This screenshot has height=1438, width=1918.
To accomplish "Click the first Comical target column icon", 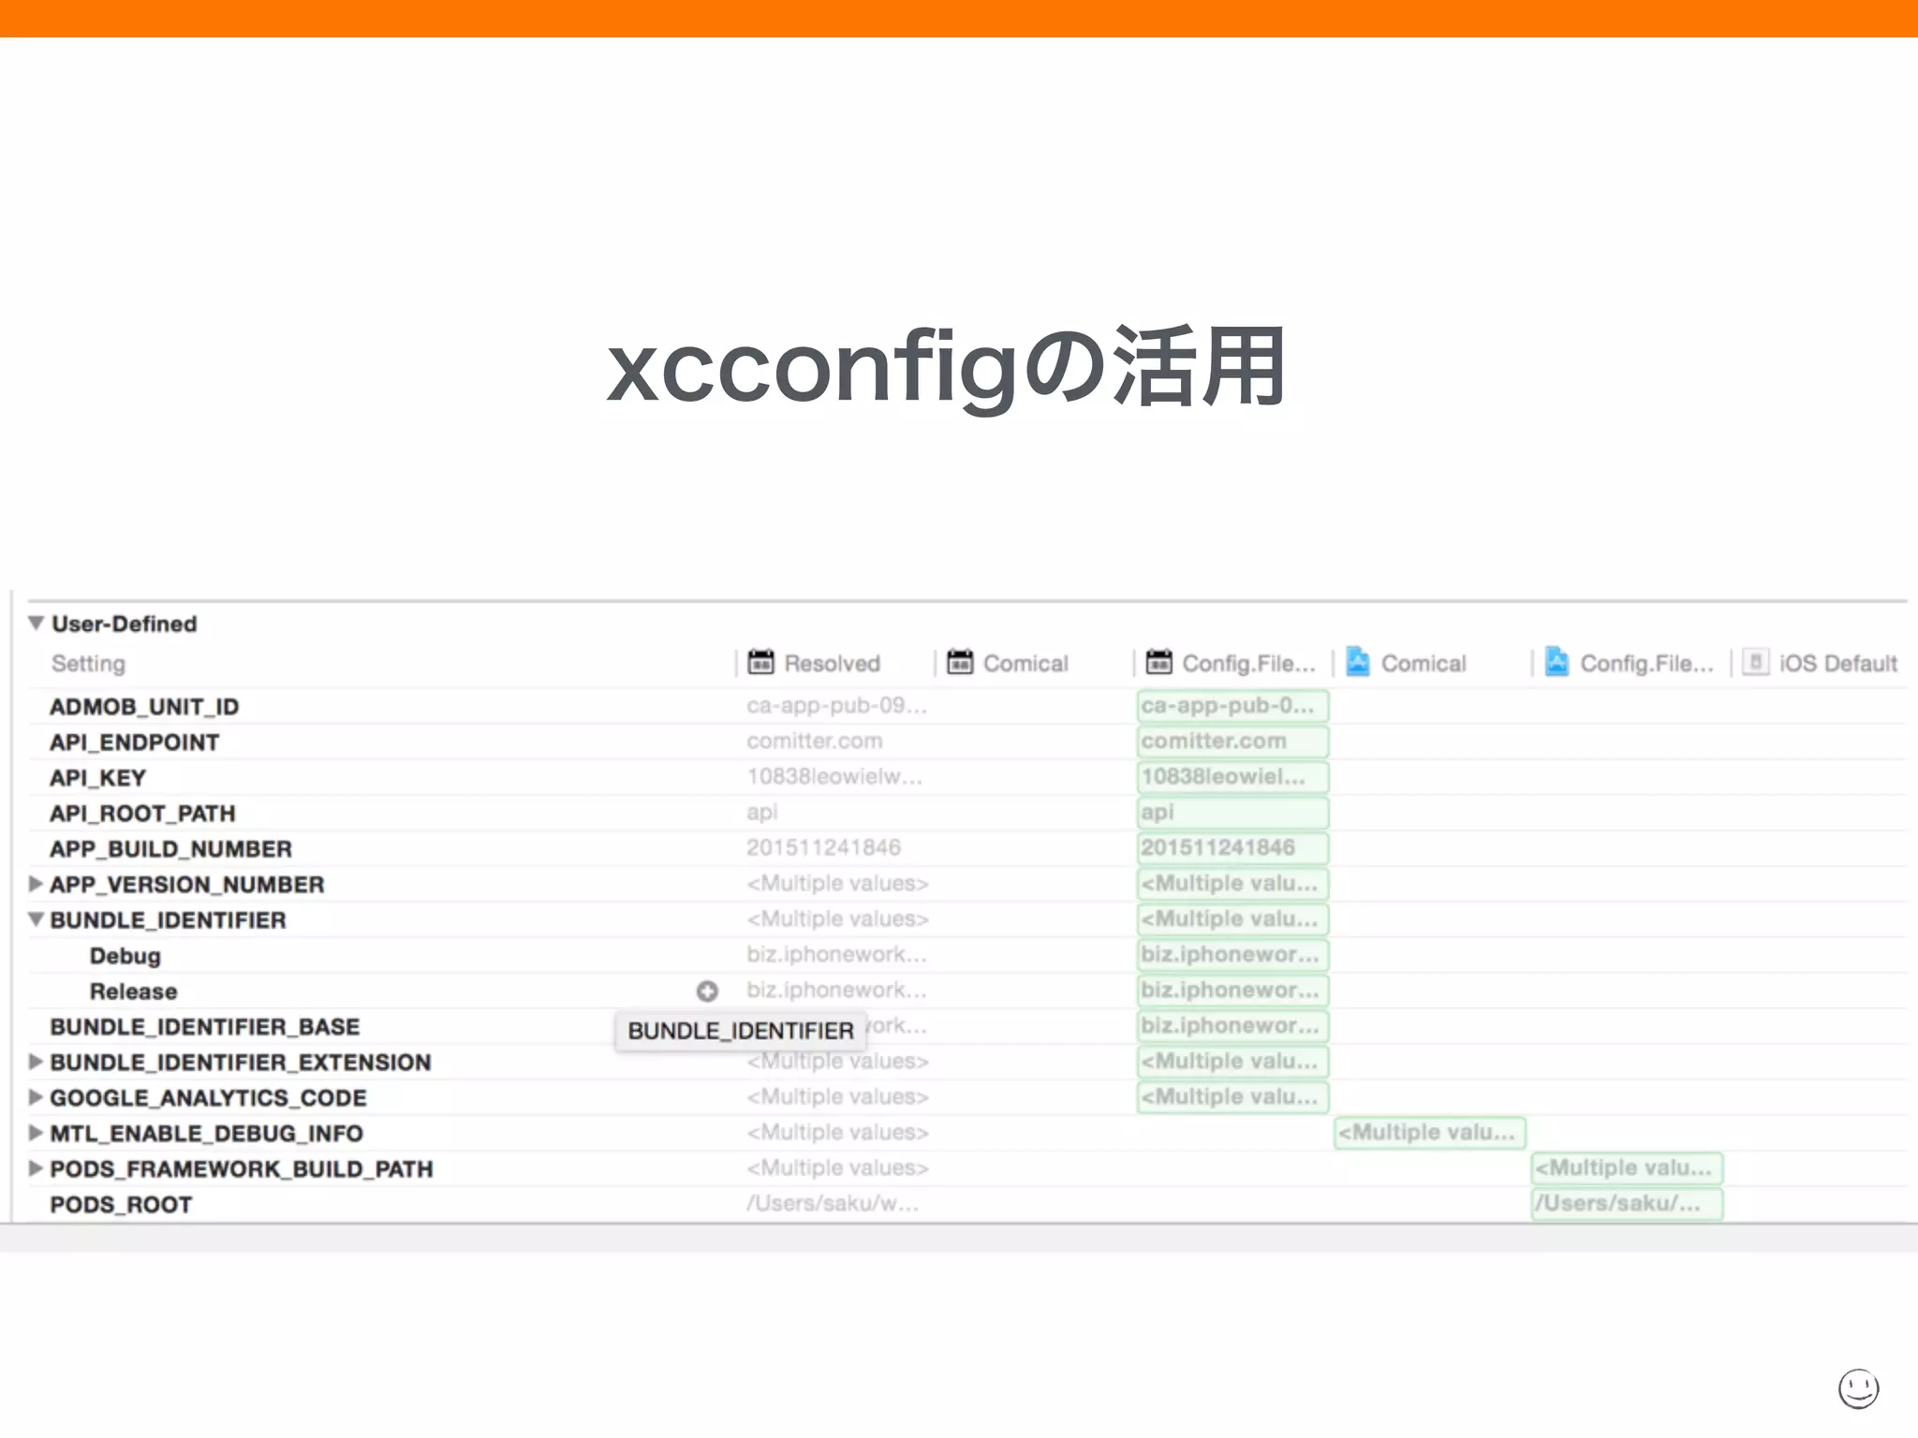I will click(x=960, y=662).
